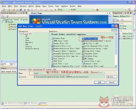Select the Utility category
136x109 pixels.
(29, 46)
